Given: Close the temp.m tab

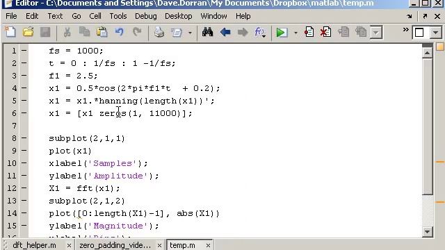Looking at the screenshot, I should point(208,245).
